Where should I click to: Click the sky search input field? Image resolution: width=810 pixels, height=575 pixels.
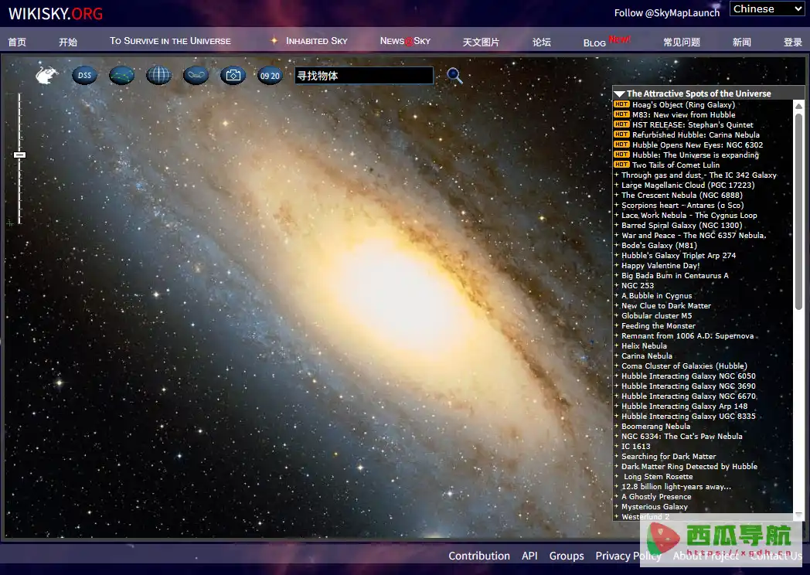364,76
